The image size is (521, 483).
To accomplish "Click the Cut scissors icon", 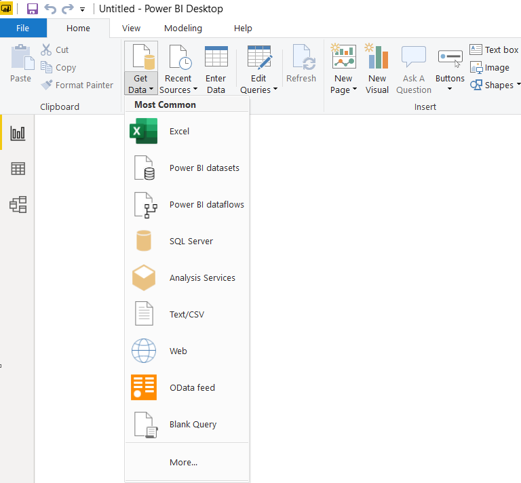I will [x=46, y=50].
